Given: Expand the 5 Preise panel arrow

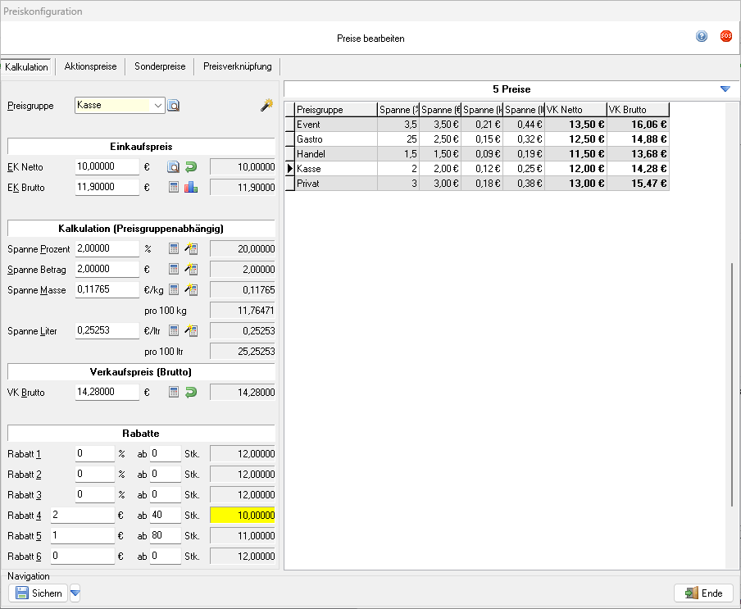Looking at the screenshot, I should [x=725, y=89].
